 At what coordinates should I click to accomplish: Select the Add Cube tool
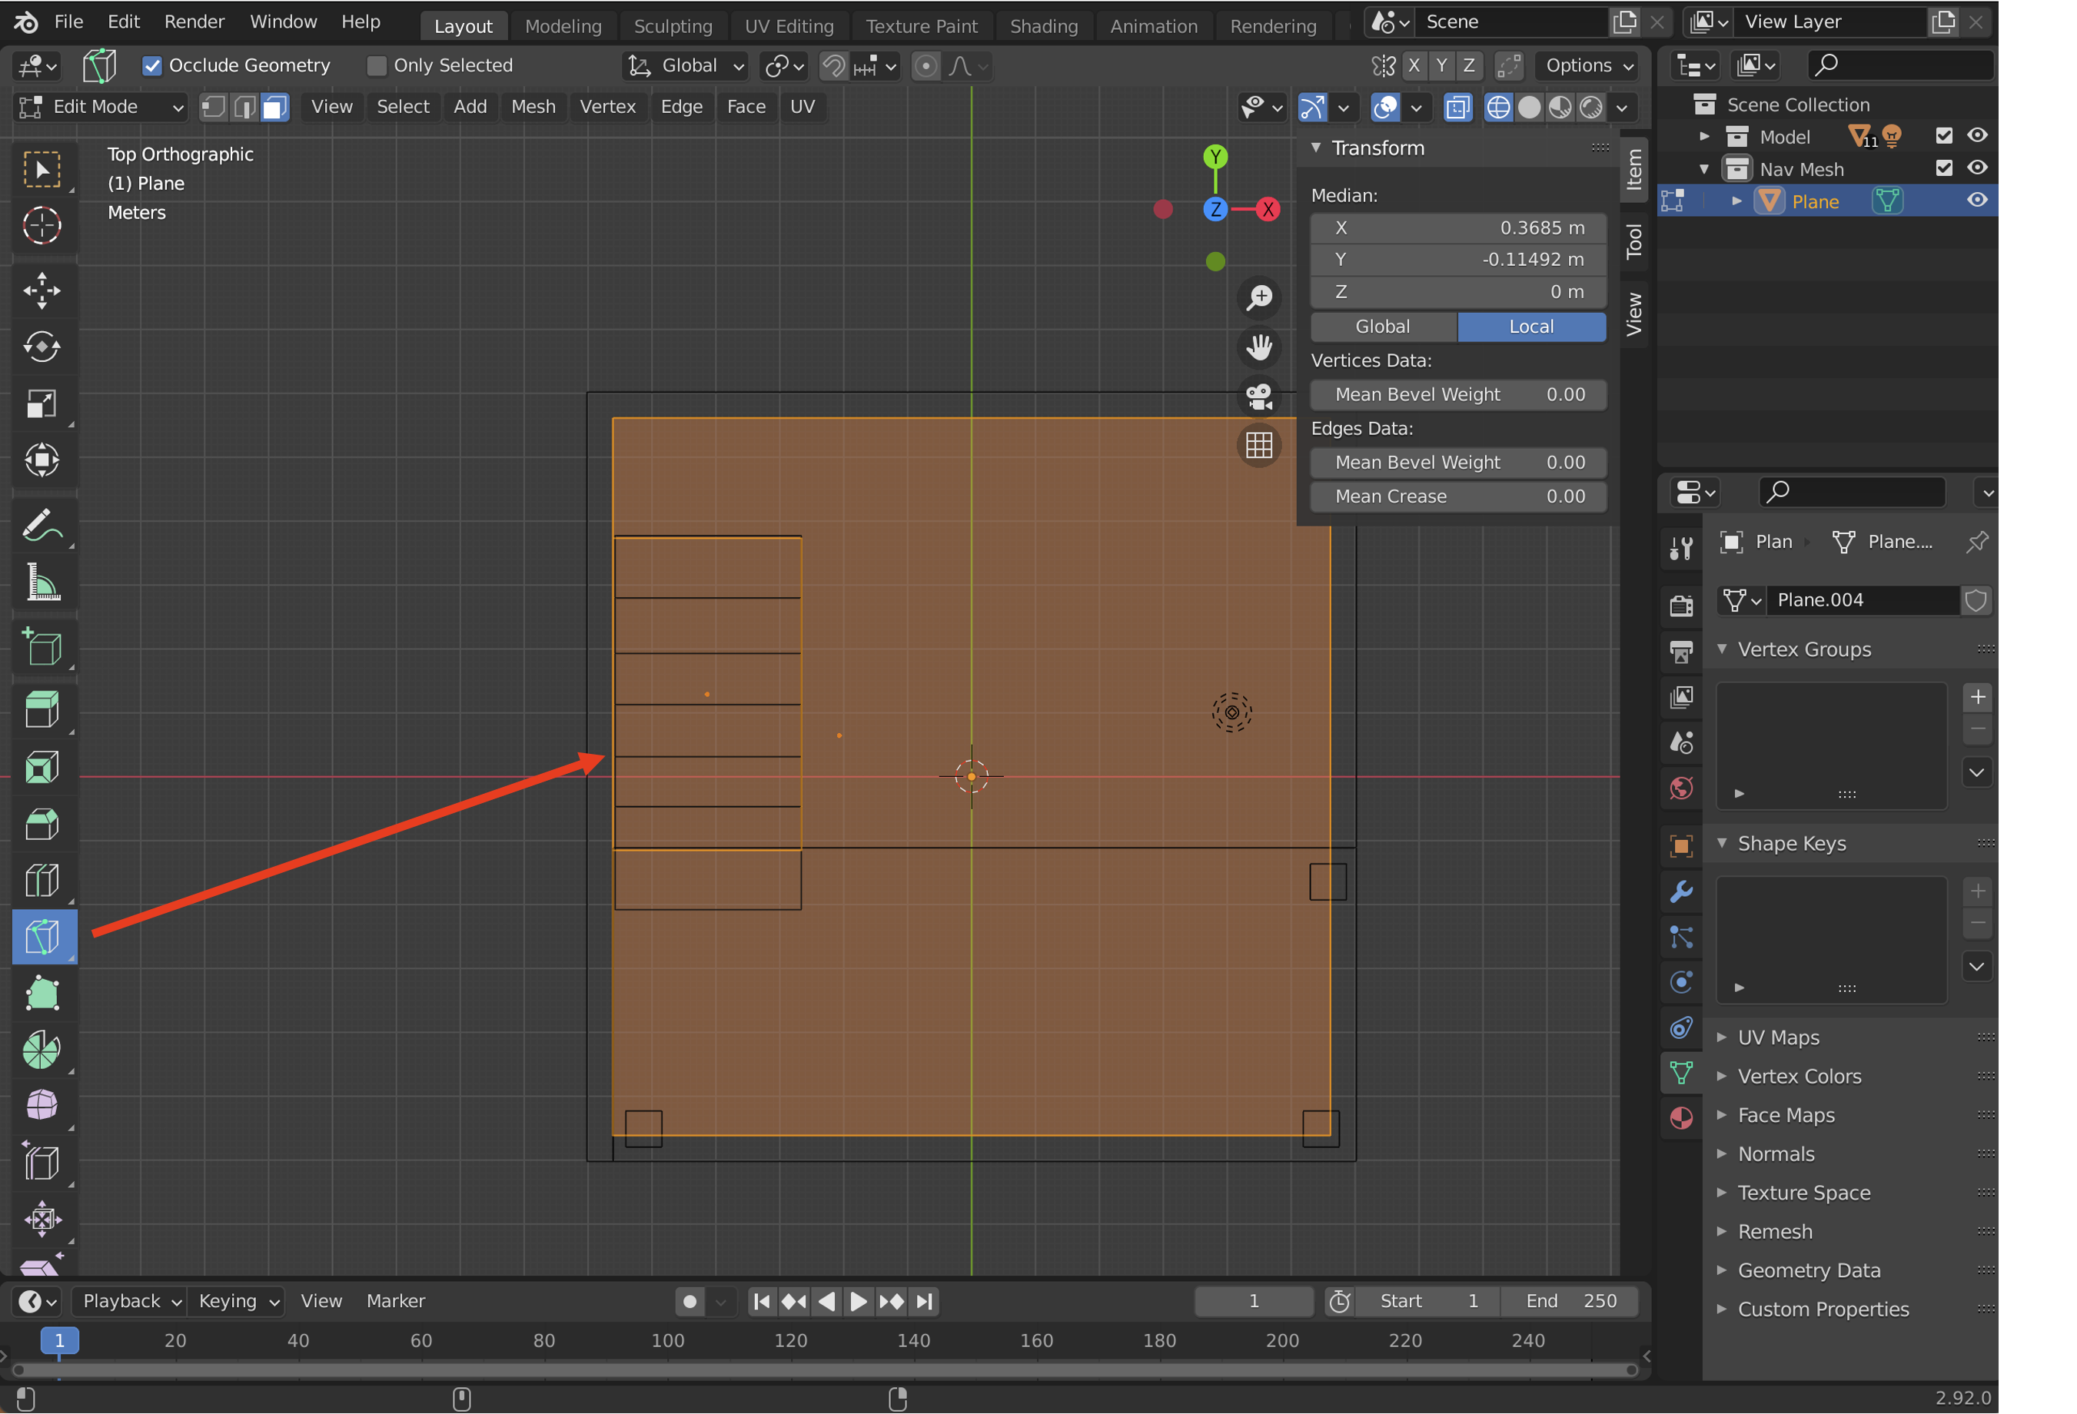tap(42, 649)
